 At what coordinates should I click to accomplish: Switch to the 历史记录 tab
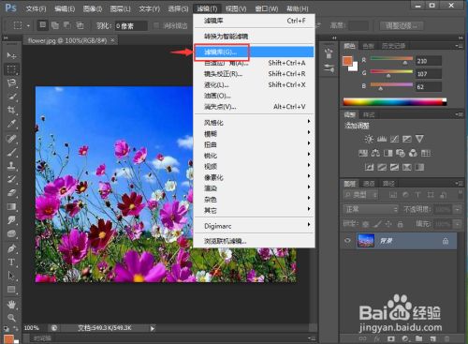(x=394, y=46)
